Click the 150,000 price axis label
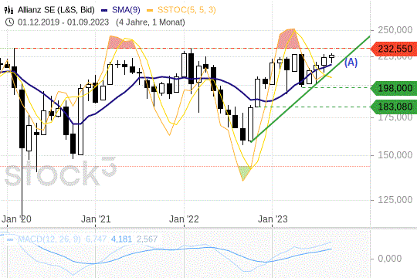Screen dimensions: 417x278 pyautogui.click(x=395, y=155)
